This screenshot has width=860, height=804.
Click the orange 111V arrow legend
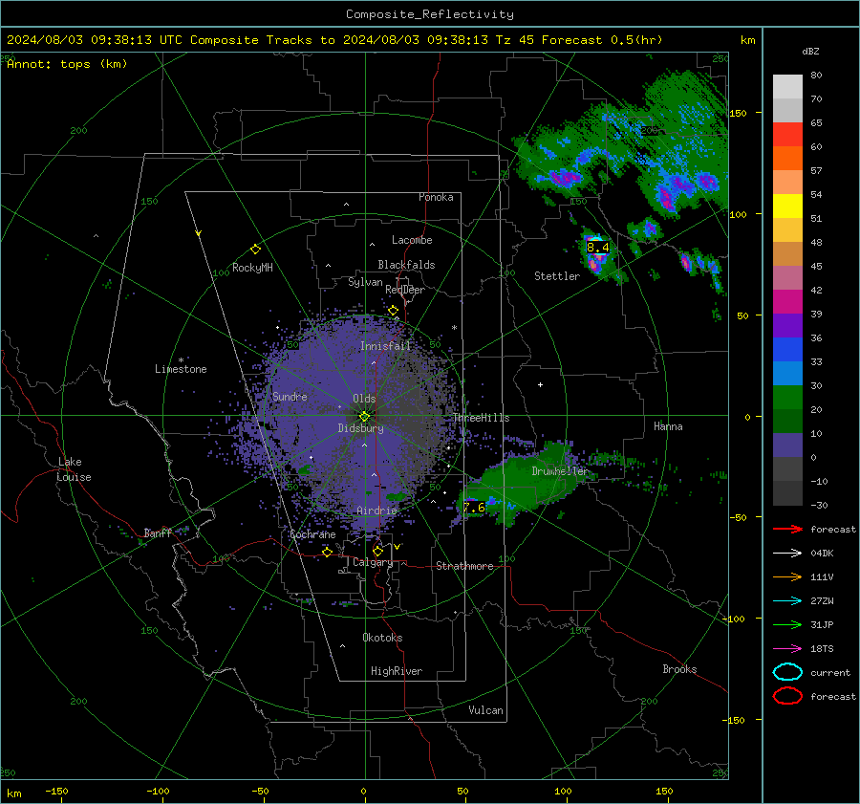[787, 576]
